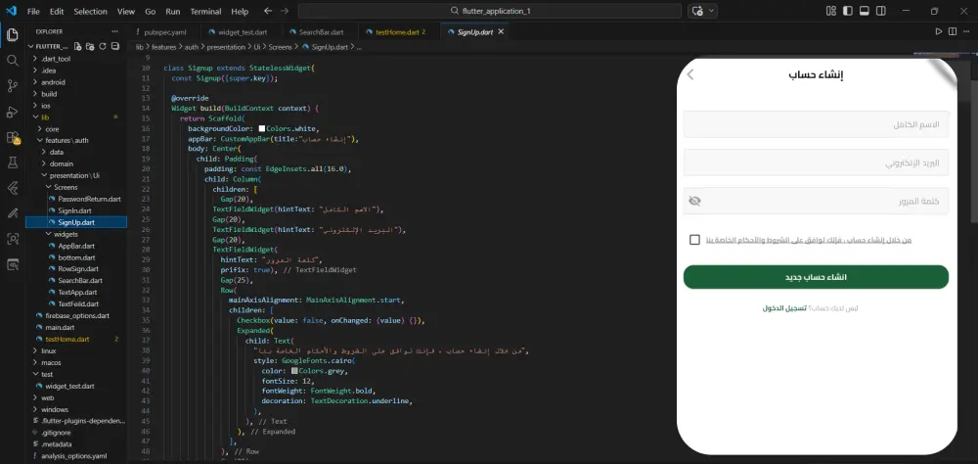The width and height of the screenshot is (978, 464).
Task: Refresh the explorer file tree
Action: click(x=103, y=46)
